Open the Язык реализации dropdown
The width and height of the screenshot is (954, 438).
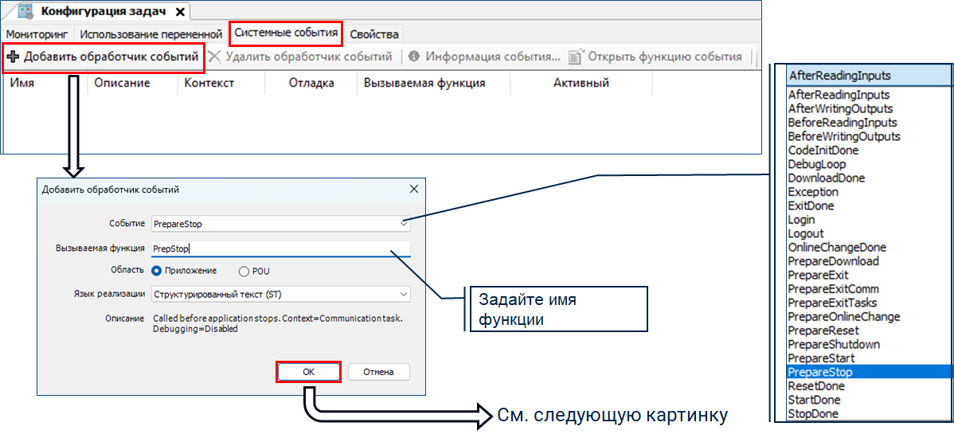403,295
